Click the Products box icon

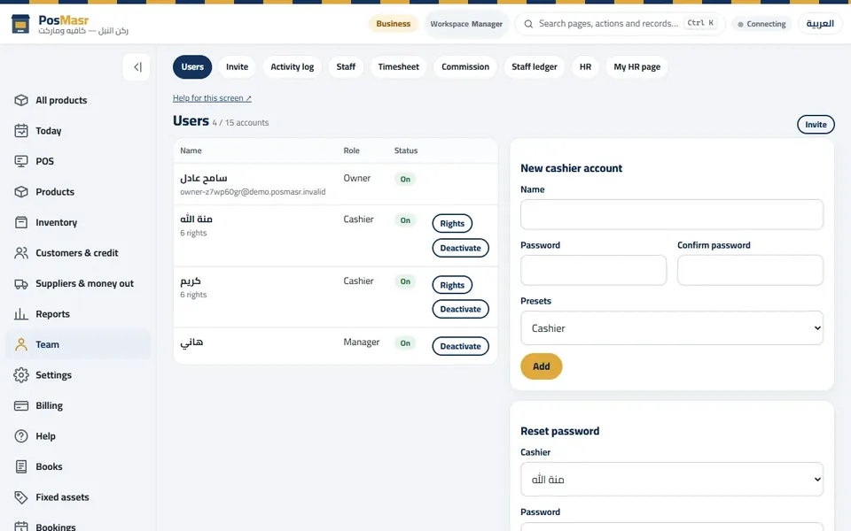pyautogui.click(x=21, y=192)
